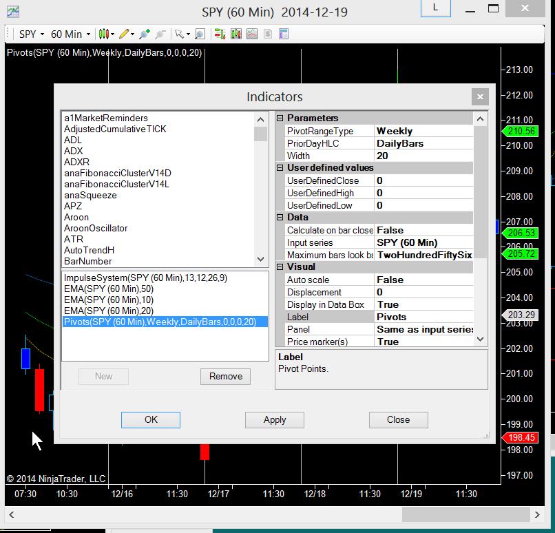Collapse the Visual section
This screenshot has height=533, width=555.
coord(280,267)
